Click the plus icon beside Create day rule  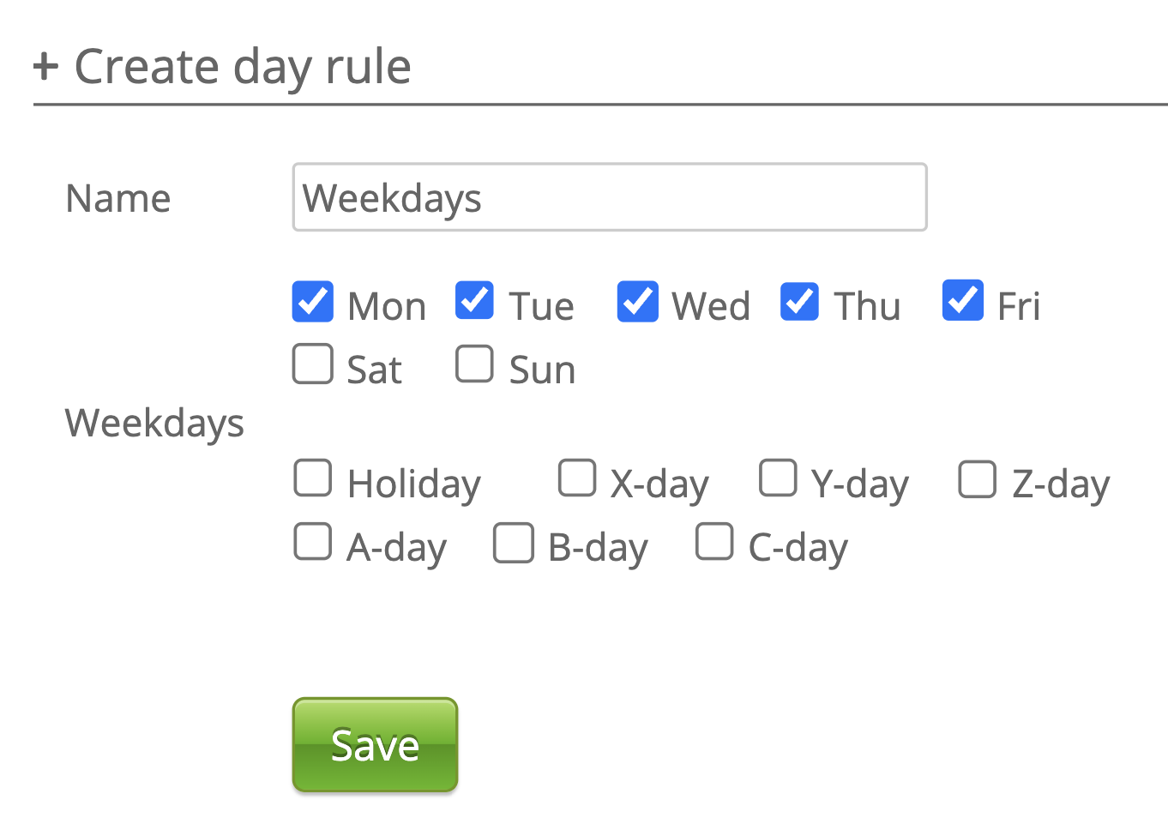(45, 67)
